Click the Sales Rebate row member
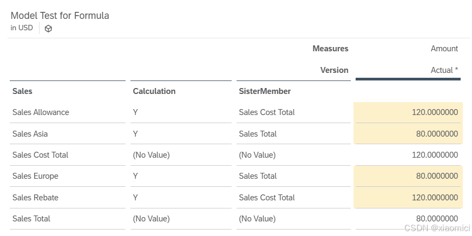This screenshot has width=472, height=236. tap(35, 198)
